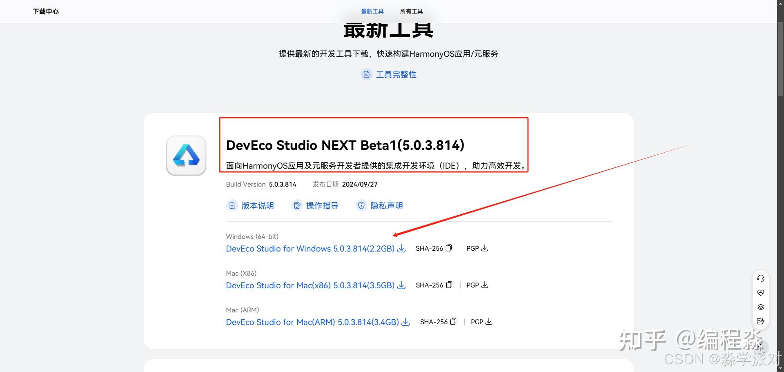The width and height of the screenshot is (784, 372).
Task: Download the PGP signature for Mac(ARM) build
Action: pos(489,322)
